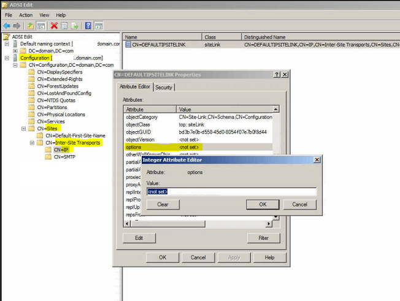Screen dimensions: 400x301
Task: Click Cancel in the Properties dialog
Action: coord(198,257)
